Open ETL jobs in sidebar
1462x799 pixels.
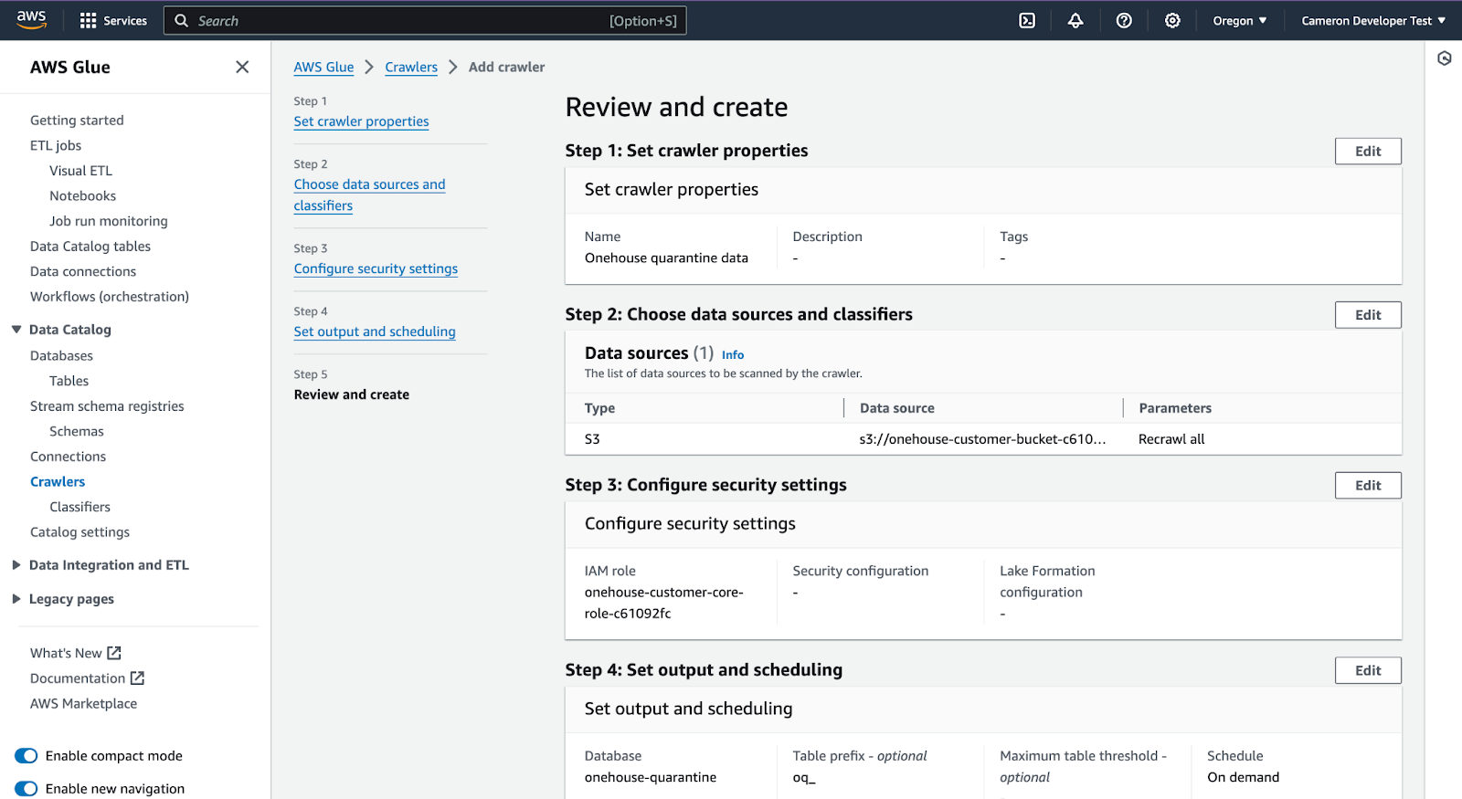56,145
